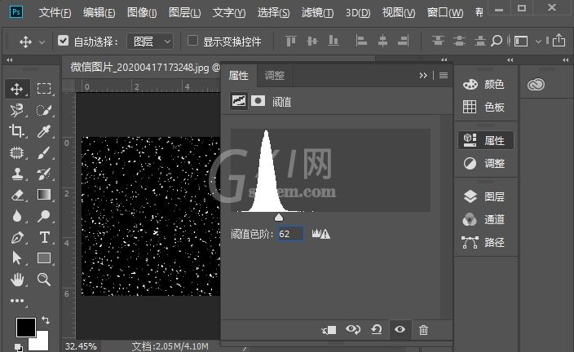The width and height of the screenshot is (574, 352).
Task: Align bottom edges of layers
Action: click(333, 41)
